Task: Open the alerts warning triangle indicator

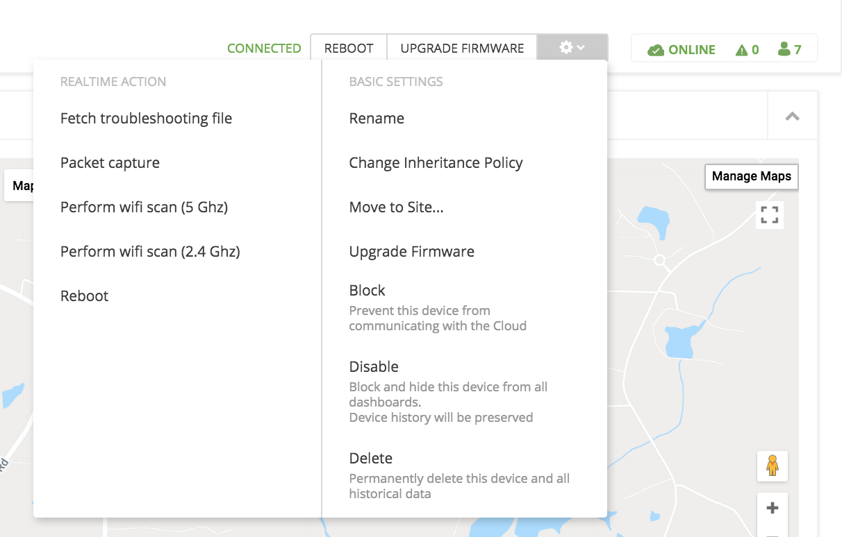Action: tap(741, 50)
